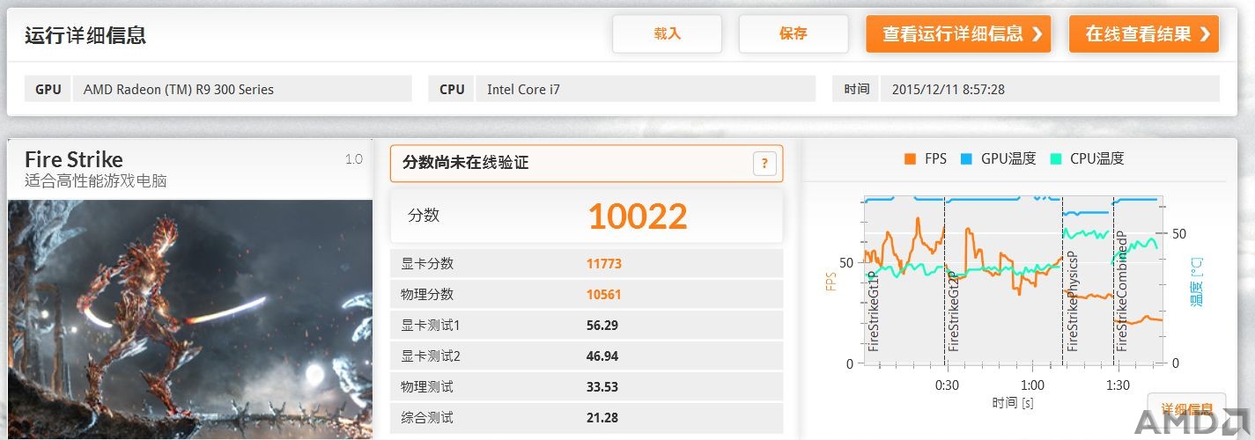Click the 0:30 tick on the time axis

pyautogui.click(x=947, y=385)
